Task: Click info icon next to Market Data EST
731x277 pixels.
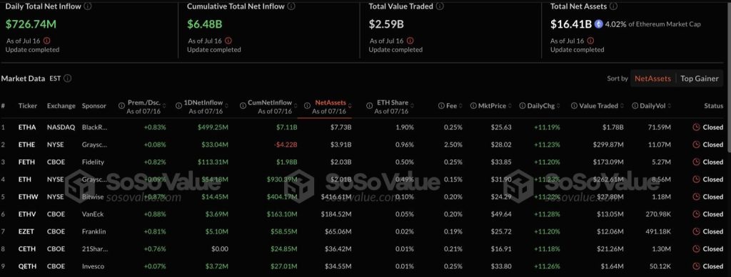Action: (x=68, y=78)
